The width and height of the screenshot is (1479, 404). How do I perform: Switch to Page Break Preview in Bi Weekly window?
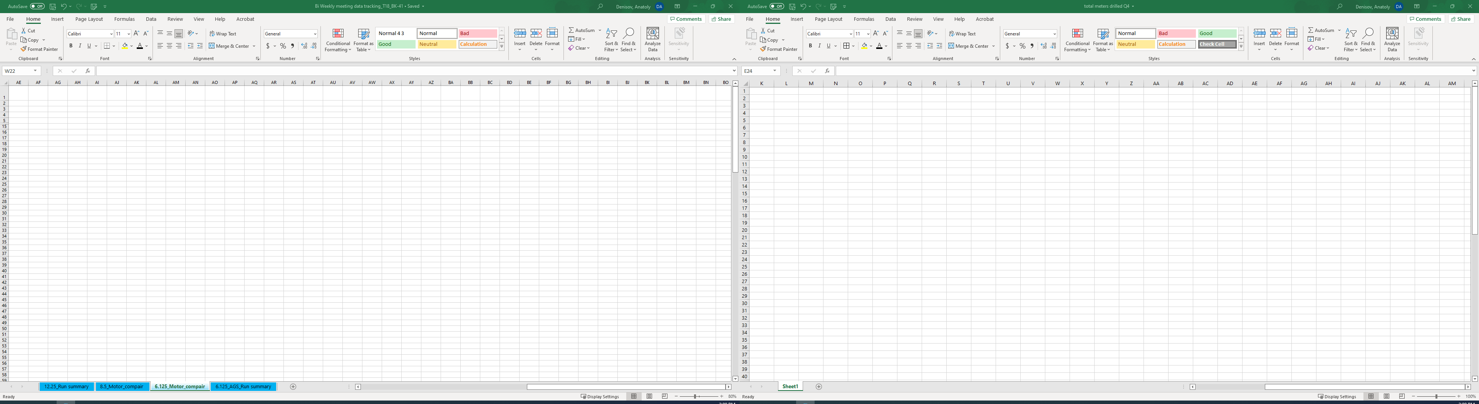tap(665, 397)
